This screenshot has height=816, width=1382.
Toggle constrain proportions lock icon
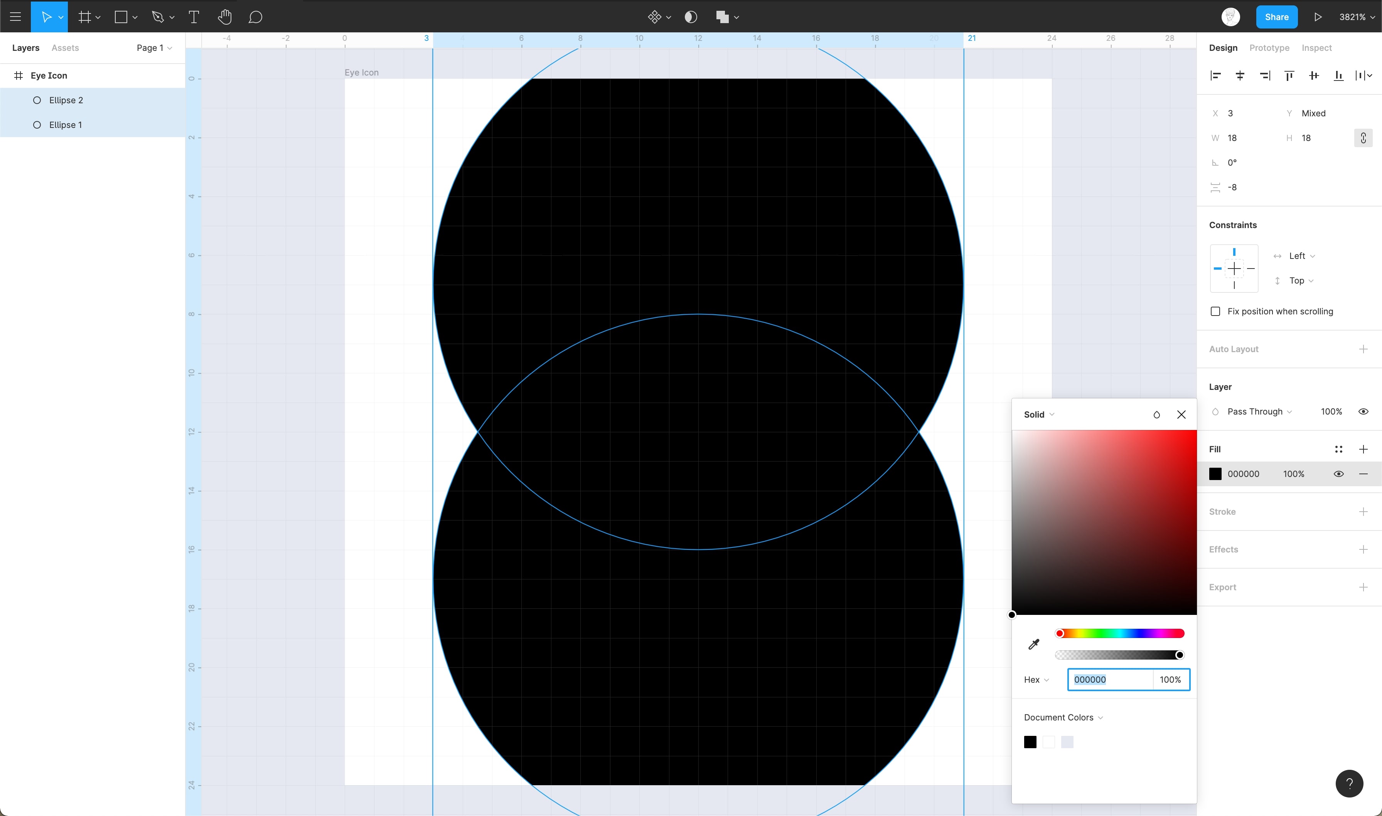[1363, 138]
